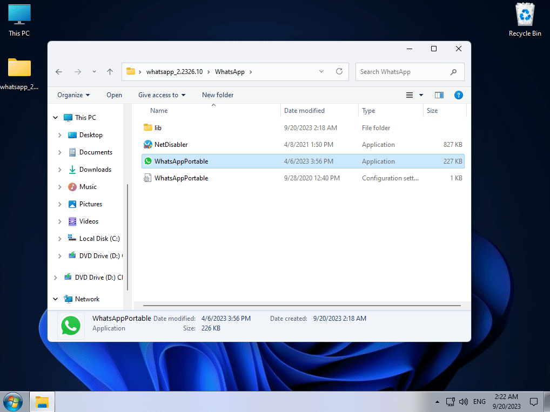The height and width of the screenshot is (412, 550).
Task: Click the navigation pane vertical scrollbar
Action: tap(128, 237)
